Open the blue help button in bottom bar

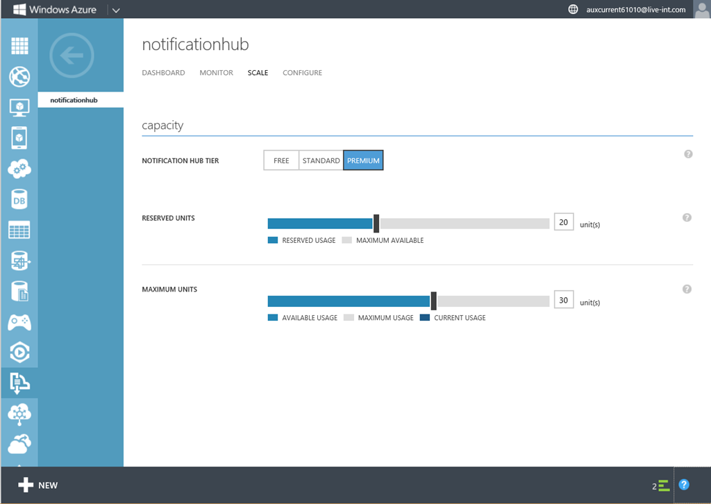(684, 485)
